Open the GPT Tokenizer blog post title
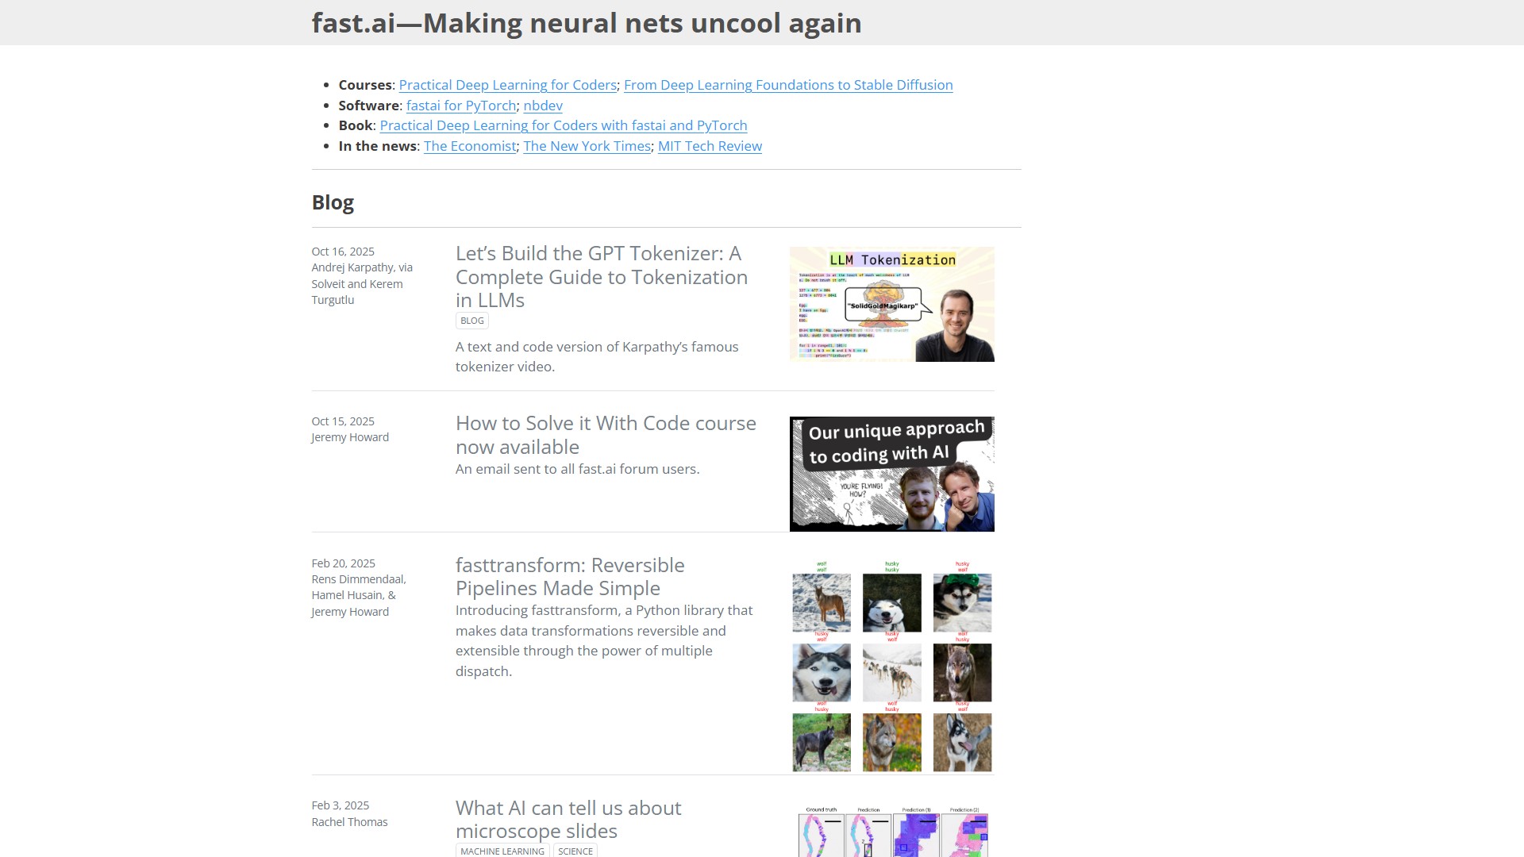This screenshot has height=857, width=1524. point(602,277)
